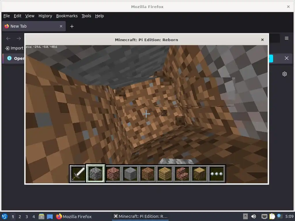Switch to workspace 3 on taskbar
295x221 pixels.
pos(27,217)
